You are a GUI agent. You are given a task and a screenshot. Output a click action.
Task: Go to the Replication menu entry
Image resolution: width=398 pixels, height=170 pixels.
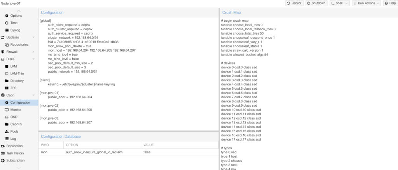tap(14, 146)
